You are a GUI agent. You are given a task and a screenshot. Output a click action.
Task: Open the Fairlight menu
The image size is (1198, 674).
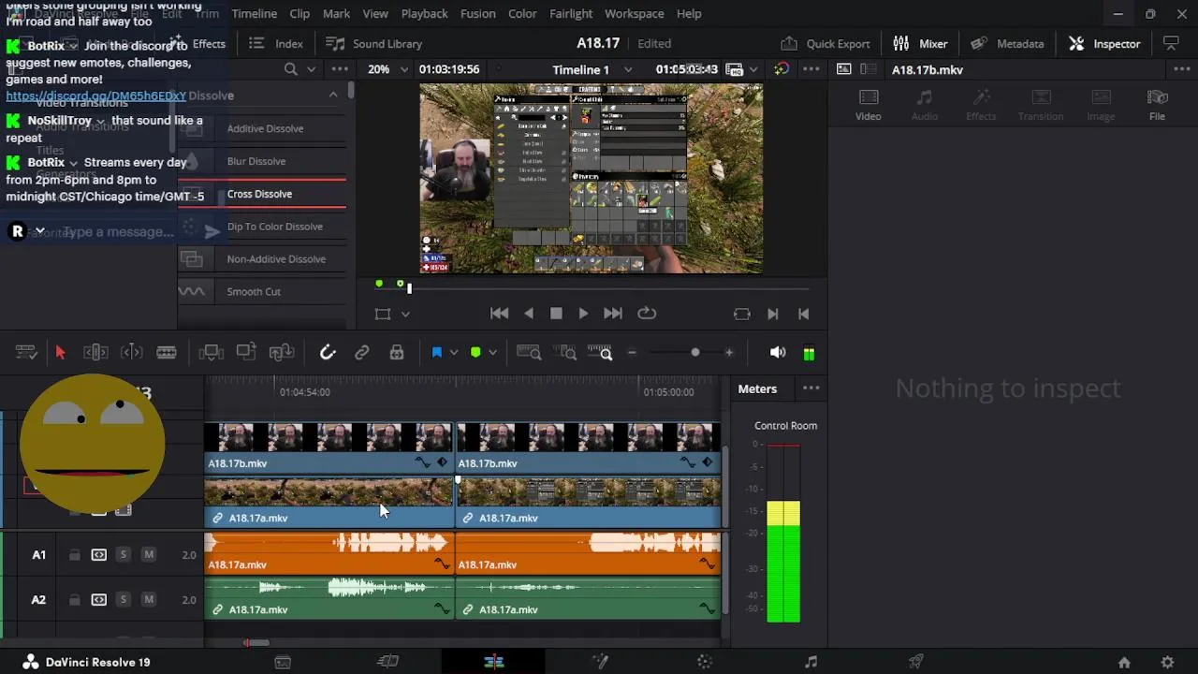[x=571, y=14]
